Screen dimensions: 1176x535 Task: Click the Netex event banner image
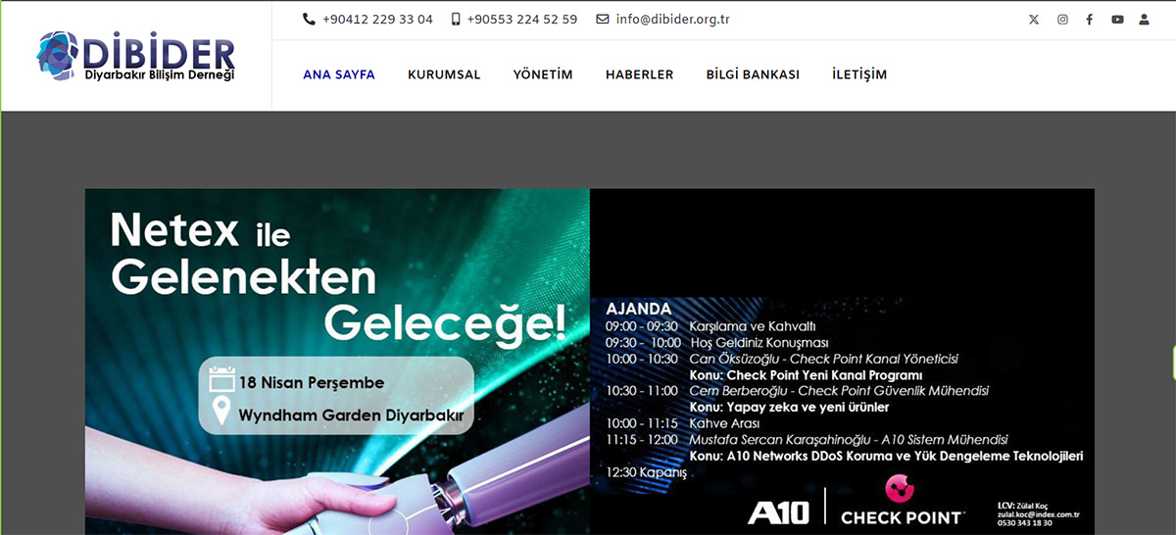tap(589, 362)
